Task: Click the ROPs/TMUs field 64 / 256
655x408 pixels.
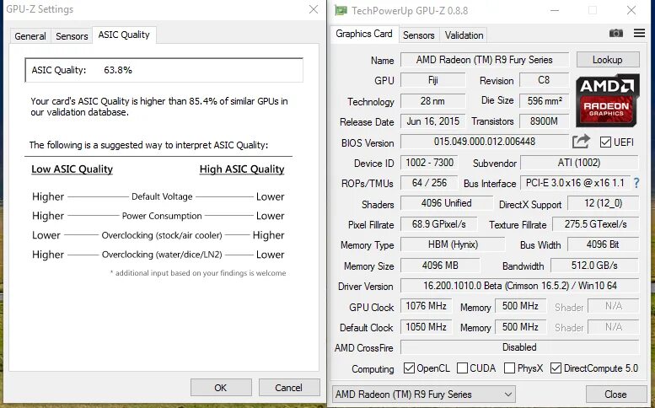Action: point(429,182)
